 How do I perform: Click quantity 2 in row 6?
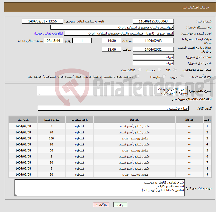tap(51, 156)
